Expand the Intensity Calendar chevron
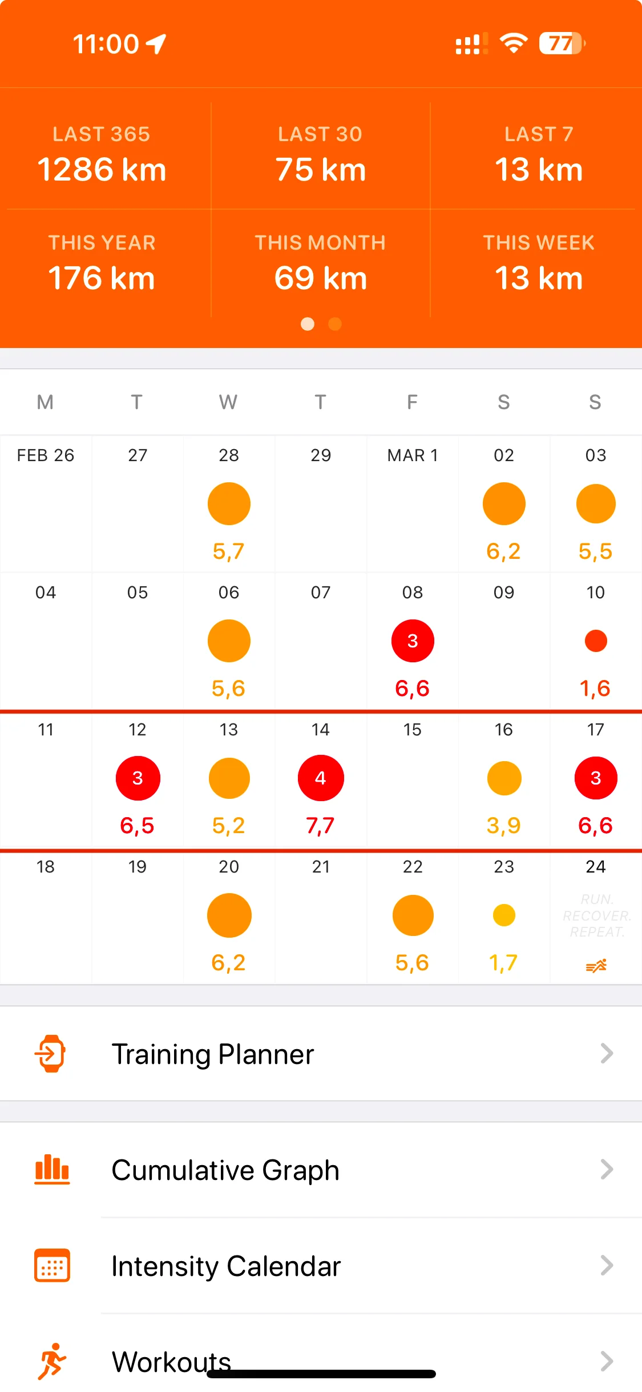The width and height of the screenshot is (642, 1392). click(x=607, y=1266)
